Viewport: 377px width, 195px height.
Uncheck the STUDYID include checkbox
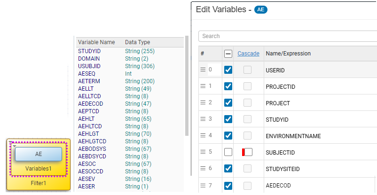228,119
